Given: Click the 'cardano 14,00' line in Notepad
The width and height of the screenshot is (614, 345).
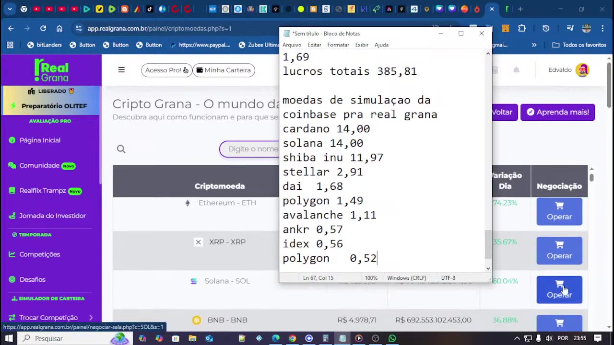Looking at the screenshot, I should (326, 129).
